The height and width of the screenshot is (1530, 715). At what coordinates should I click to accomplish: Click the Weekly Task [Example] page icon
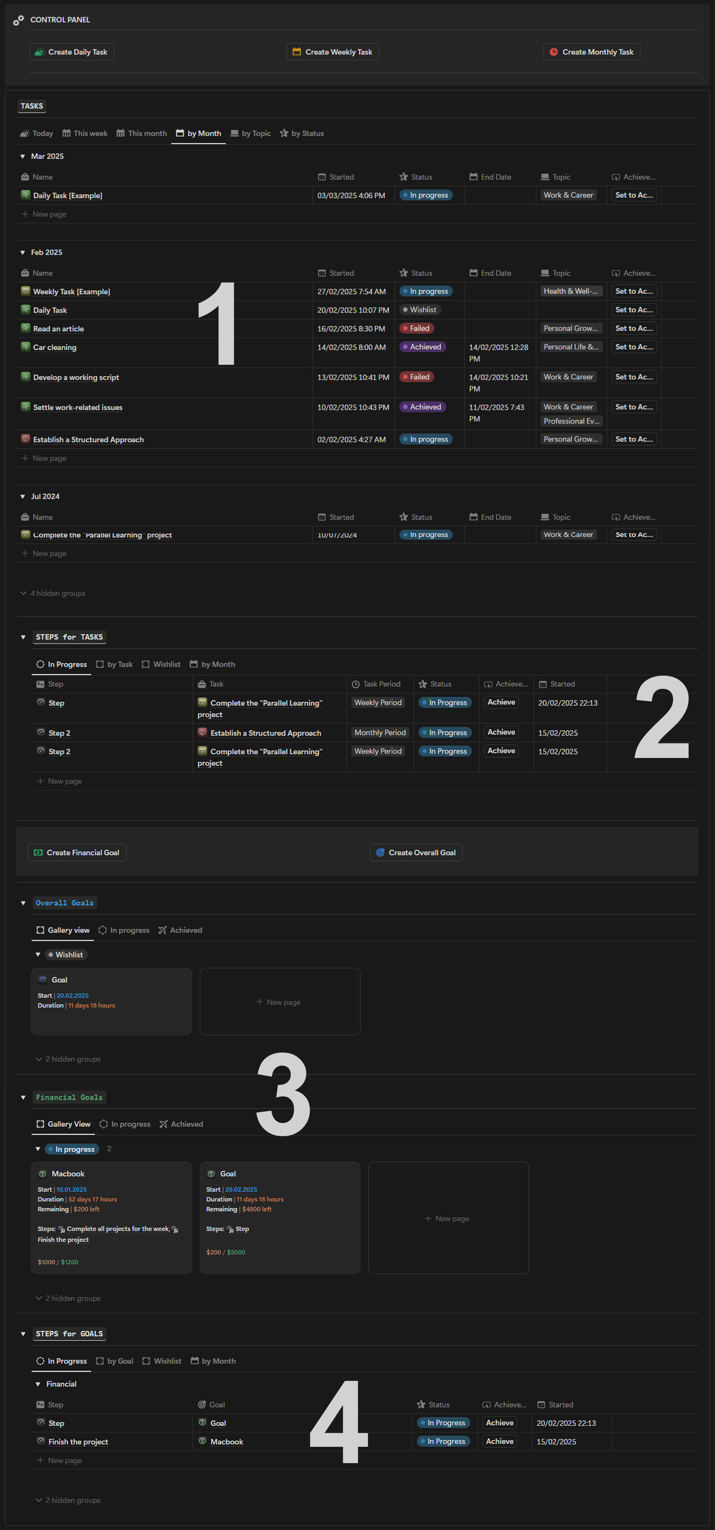[25, 291]
